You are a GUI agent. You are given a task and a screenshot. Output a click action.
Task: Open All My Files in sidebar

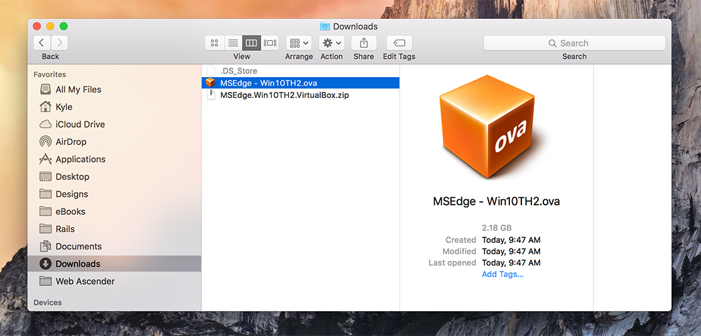point(116,89)
